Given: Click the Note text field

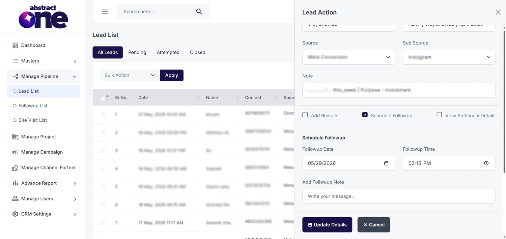Looking at the screenshot, I should [x=399, y=90].
